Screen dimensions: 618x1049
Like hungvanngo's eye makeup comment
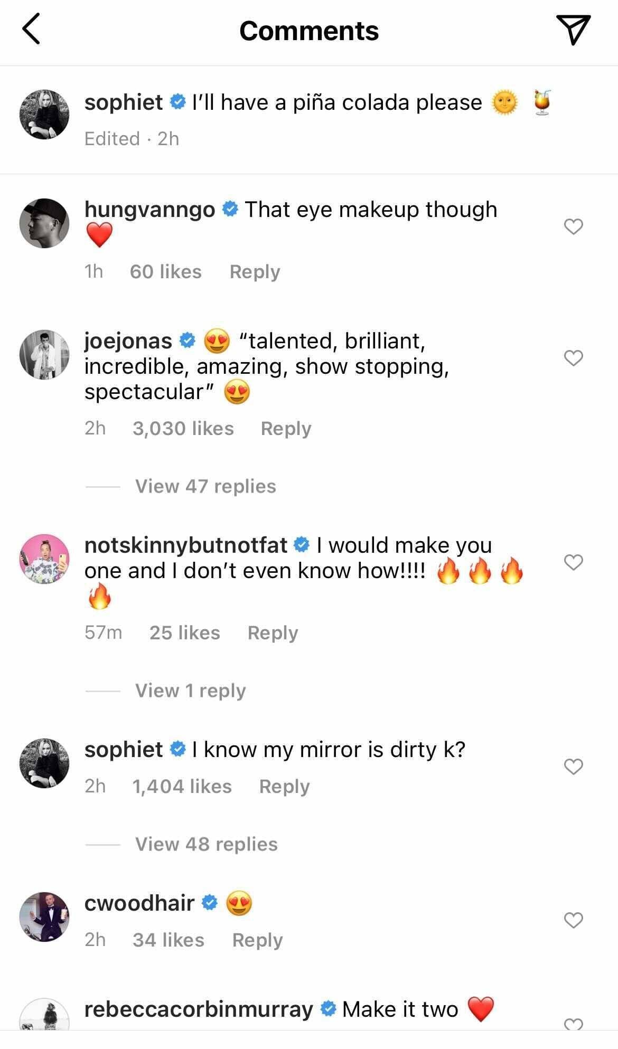[573, 226]
